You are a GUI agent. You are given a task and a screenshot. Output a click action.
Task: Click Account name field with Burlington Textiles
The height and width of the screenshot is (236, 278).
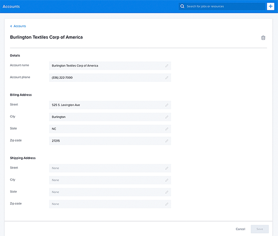pos(110,66)
